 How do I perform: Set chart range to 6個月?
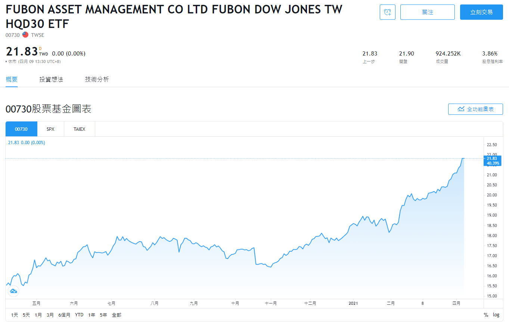[x=64, y=315]
